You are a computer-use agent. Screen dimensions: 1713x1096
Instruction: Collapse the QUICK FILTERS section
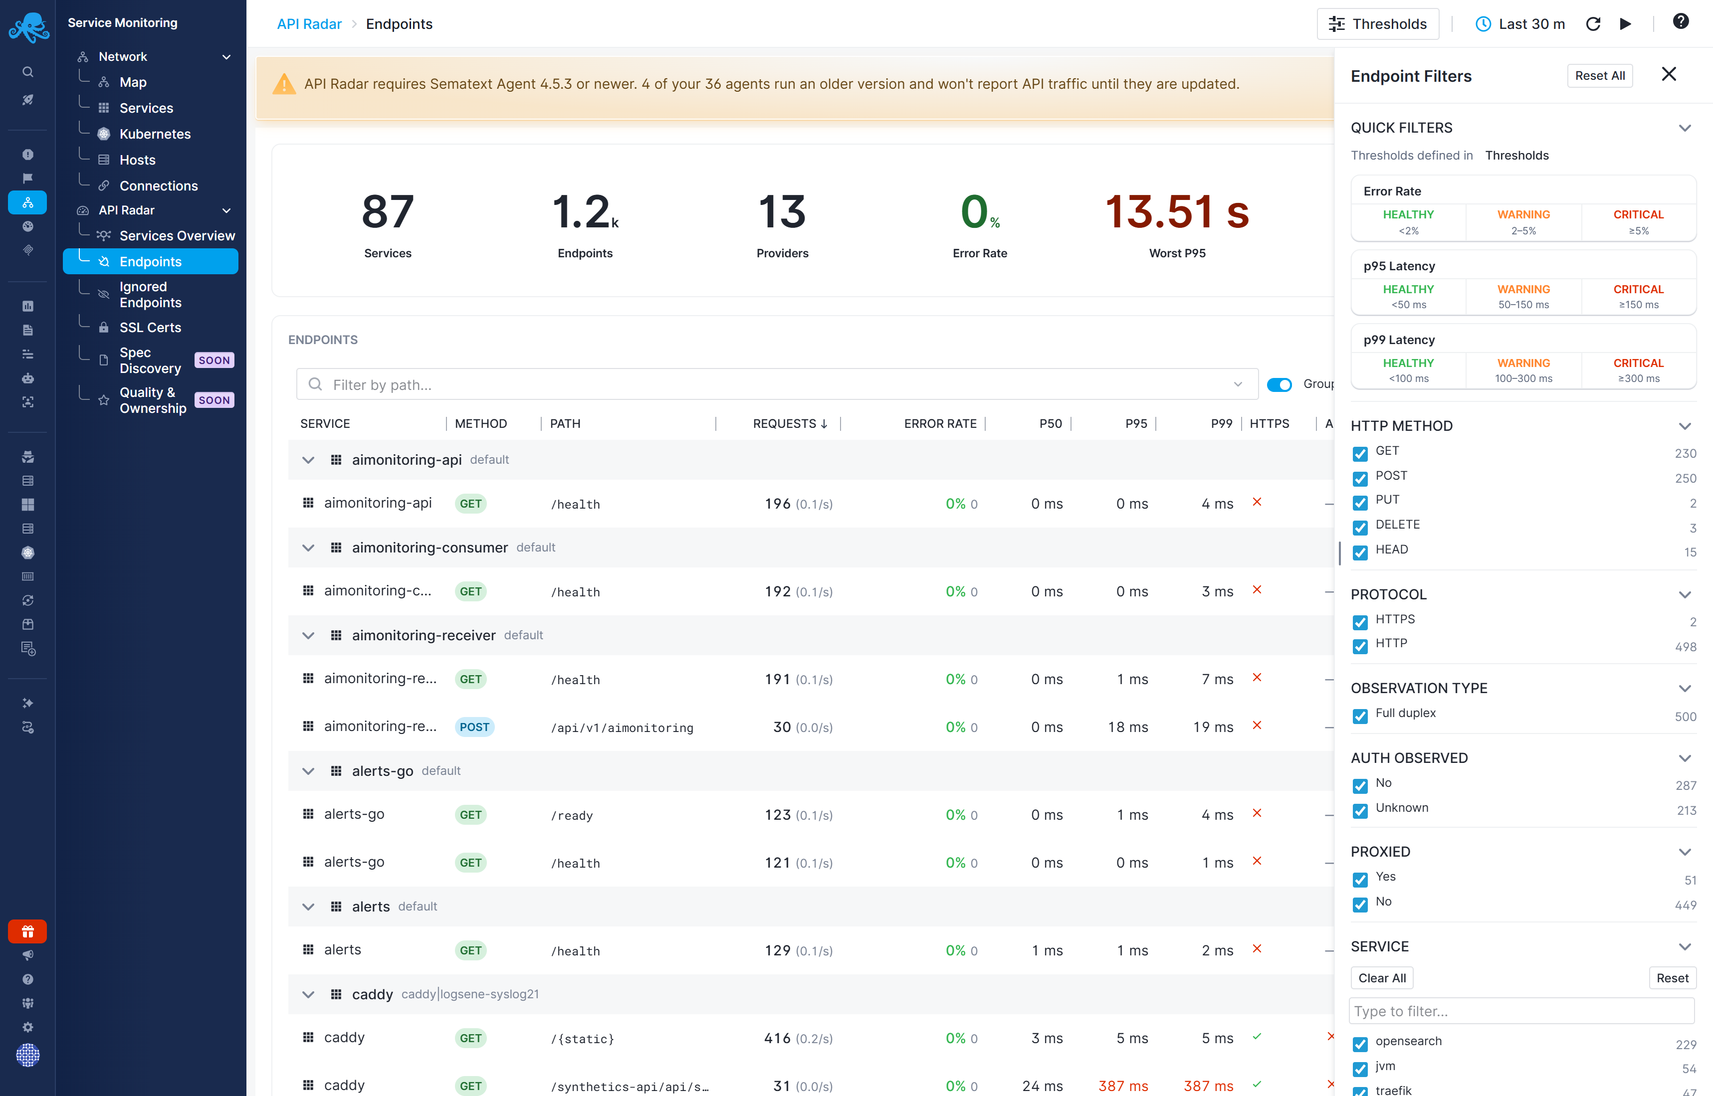tap(1685, 128)
